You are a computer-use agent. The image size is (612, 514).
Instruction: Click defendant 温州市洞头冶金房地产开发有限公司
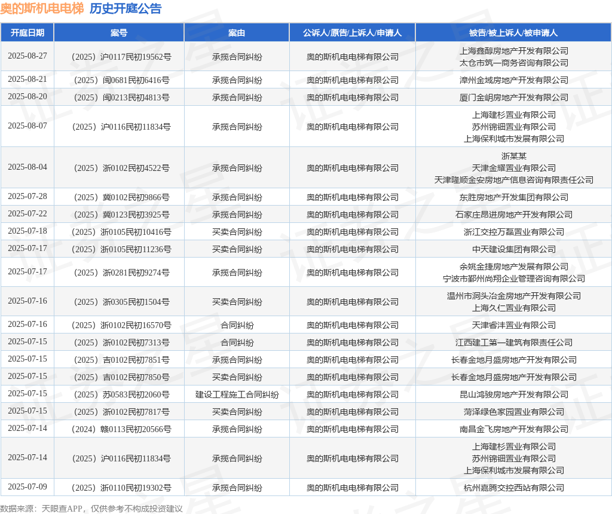tap(513, 296)
